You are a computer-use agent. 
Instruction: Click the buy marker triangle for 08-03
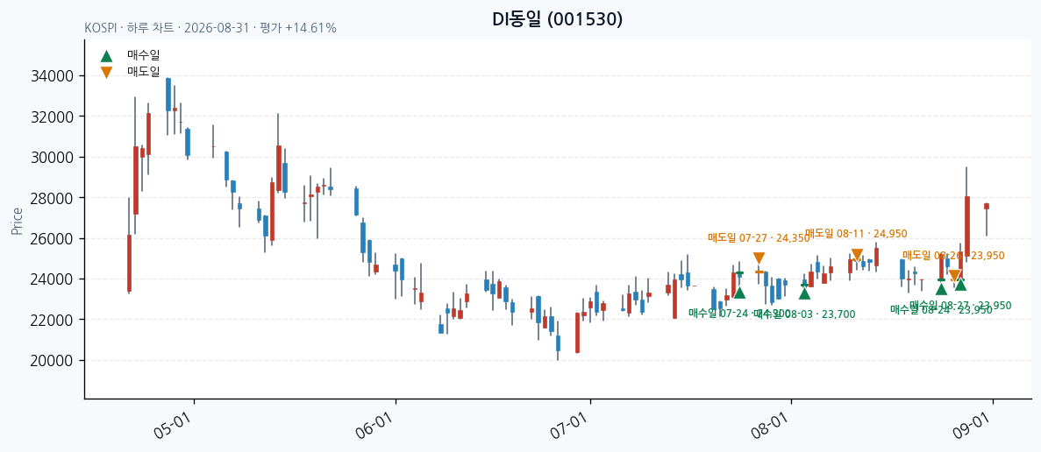[805, 293]
